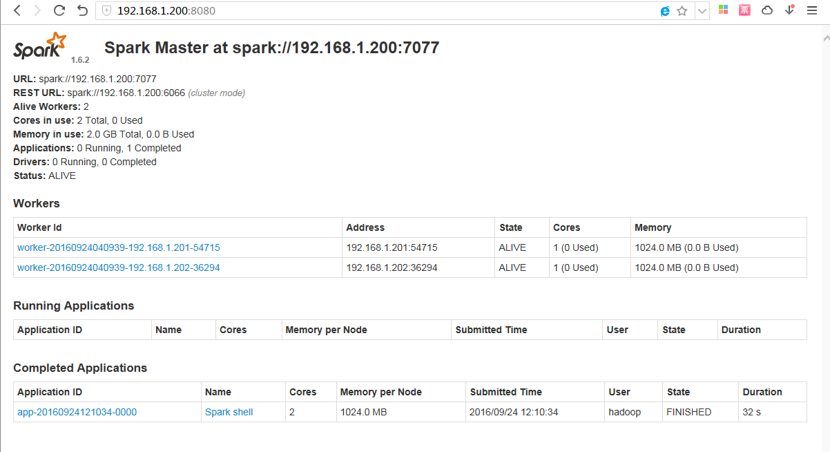Image resolution: width=830 pixels, height=452 pixels.
Task: Bookmark this page with the star icon
Action: (682, 10)
